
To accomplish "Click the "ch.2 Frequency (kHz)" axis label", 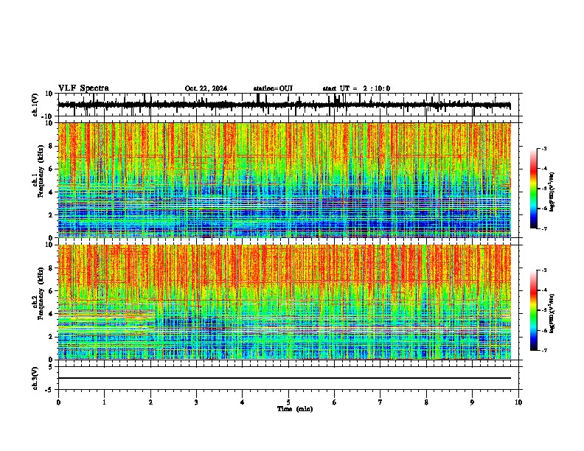I will coord(38,293).
